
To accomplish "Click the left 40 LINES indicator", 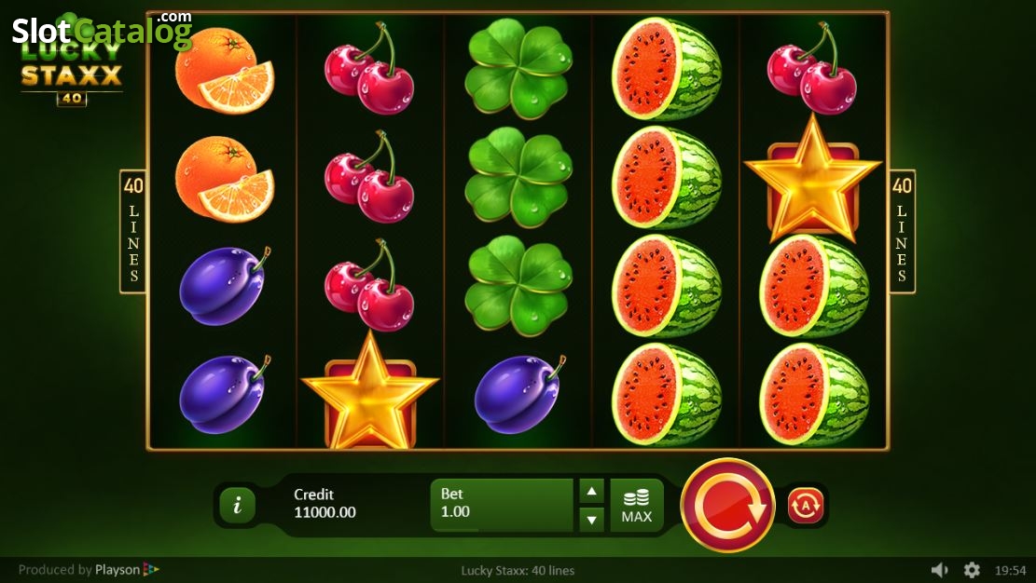I will (x=133, y=231).
